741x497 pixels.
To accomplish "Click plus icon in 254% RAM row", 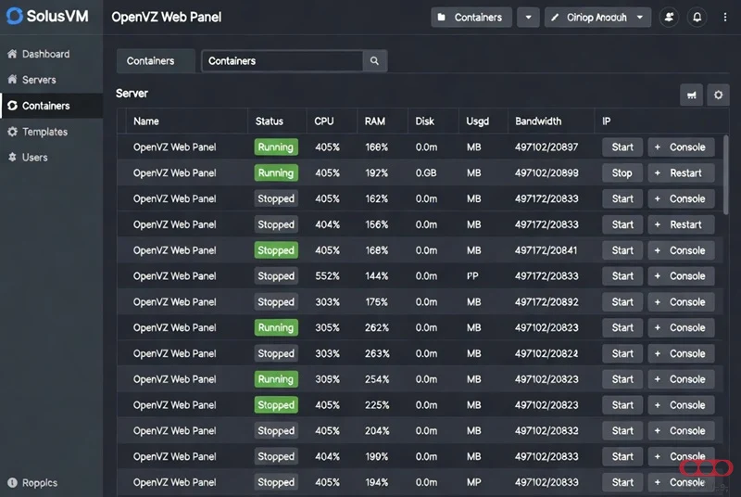I will (x=658, y=379).
